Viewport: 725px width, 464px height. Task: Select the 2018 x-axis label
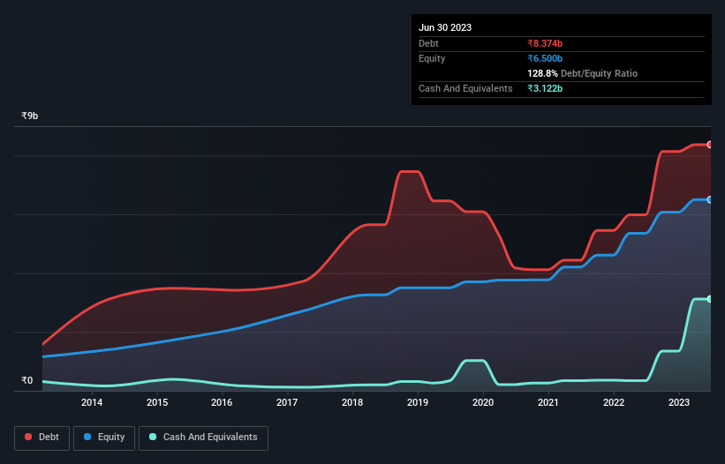(x=352, y=402)
